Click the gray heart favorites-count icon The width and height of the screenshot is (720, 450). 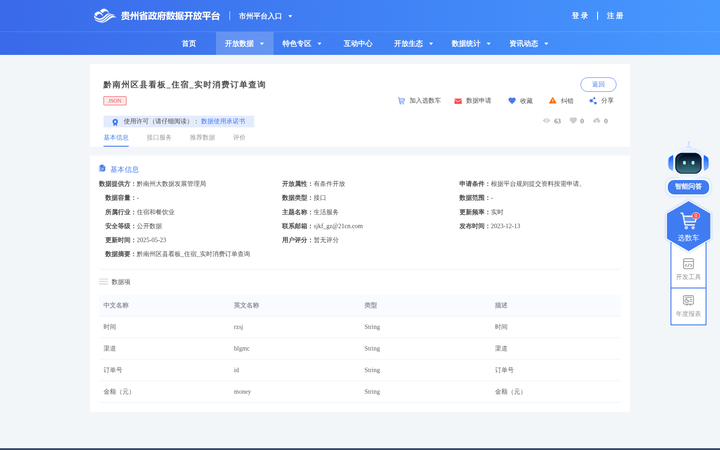pos(573,121)
